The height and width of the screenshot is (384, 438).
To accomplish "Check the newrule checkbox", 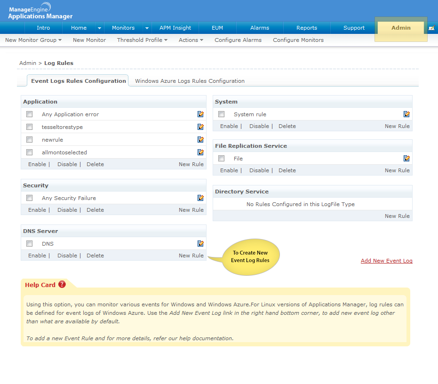I will click(29, 139).
